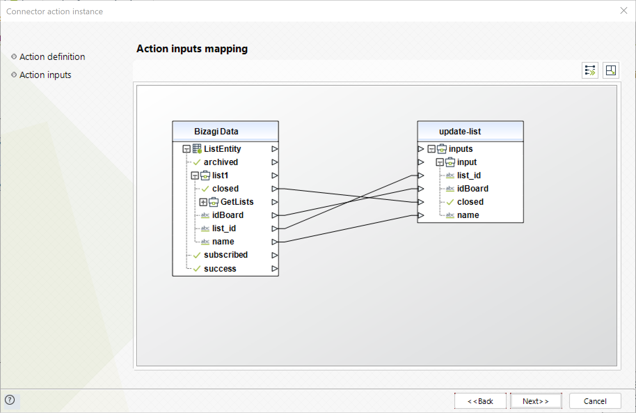Click the subscribed checkmark icon
This screenshot has width=636, height=413.
(197, 255)
